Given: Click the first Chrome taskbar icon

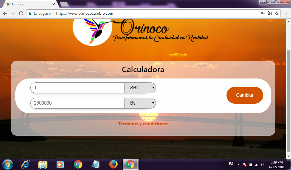Looking at the screenshot, I should (x=78, y=164).
